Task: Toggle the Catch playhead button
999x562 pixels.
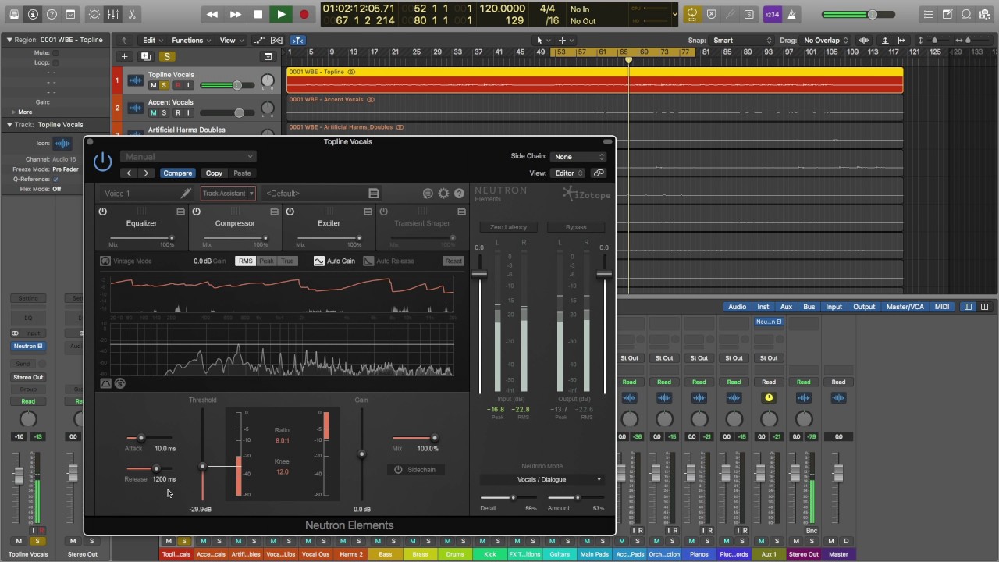Action: pos(298,41)
